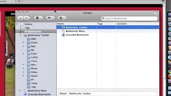Click the Library toolbar toggle pill button
The width and height of the screenshot is (171, 96).
point(156,13)
